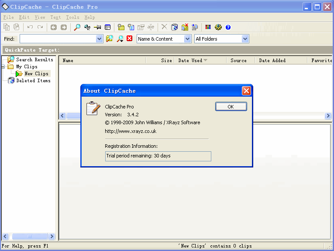
Task: Click the Copy toolbar icon
Action: tap(7, 27)
